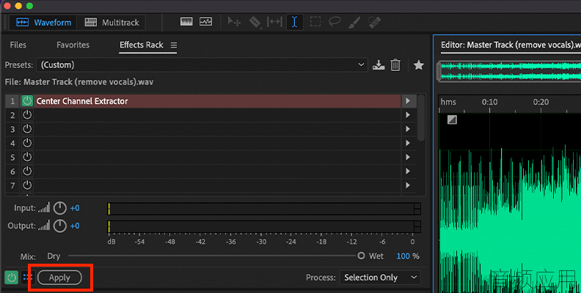Delete the current preset with trash icon
Image resolution: width=581 pixels, height=293 pixels.
click(x=395, y=65)
